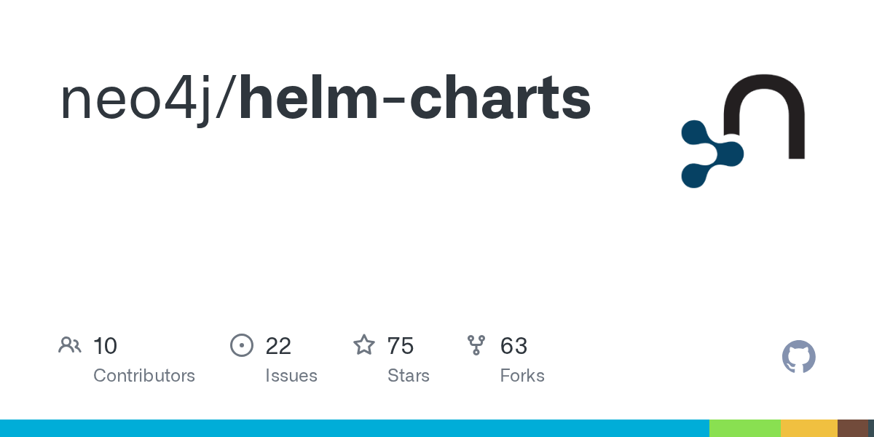Viewport: 874px width, 437px height.
Task: Click the Forks branch icon
Action: tap(476, 345)
